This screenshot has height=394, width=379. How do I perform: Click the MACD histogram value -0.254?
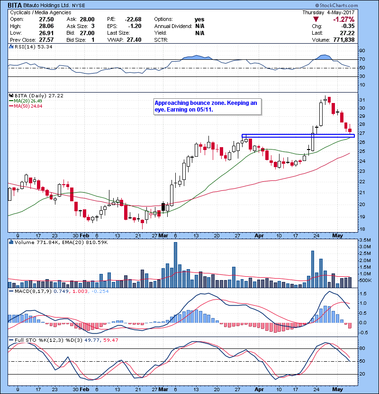[100, 291]
